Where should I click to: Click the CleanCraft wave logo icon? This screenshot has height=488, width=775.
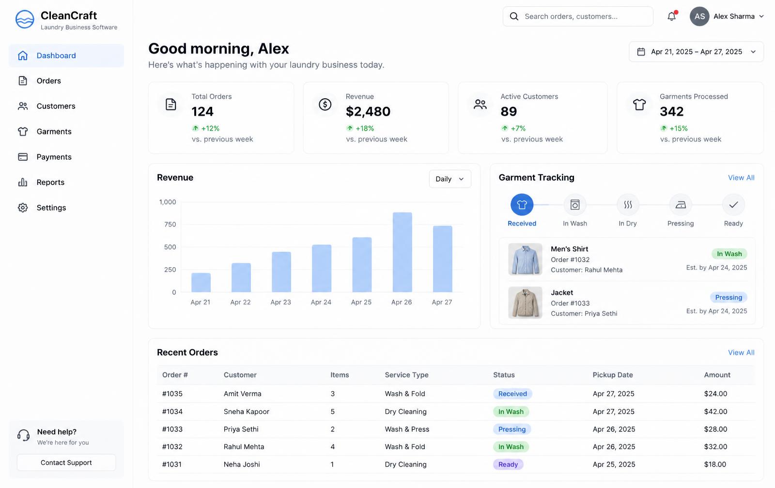25,19
